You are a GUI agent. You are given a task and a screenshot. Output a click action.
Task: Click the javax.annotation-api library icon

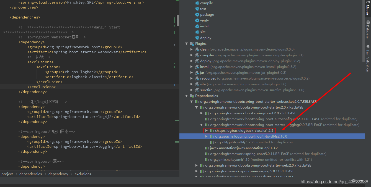click(207, 148)
